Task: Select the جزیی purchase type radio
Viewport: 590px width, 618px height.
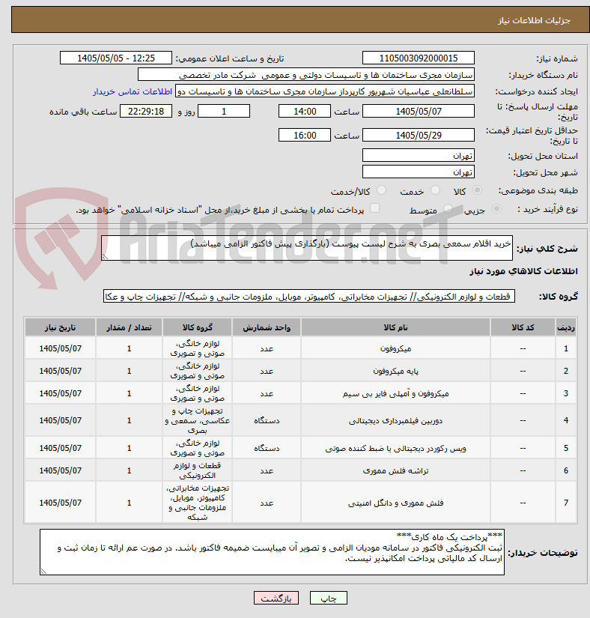Action: point(496,209)
